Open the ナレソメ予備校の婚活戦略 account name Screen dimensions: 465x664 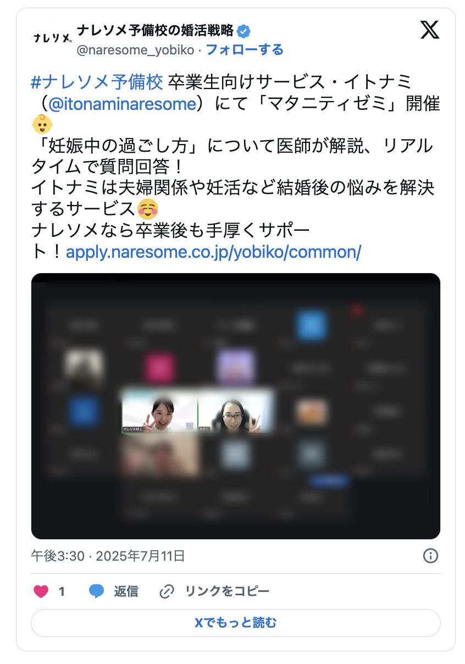[x=156, y=30]
